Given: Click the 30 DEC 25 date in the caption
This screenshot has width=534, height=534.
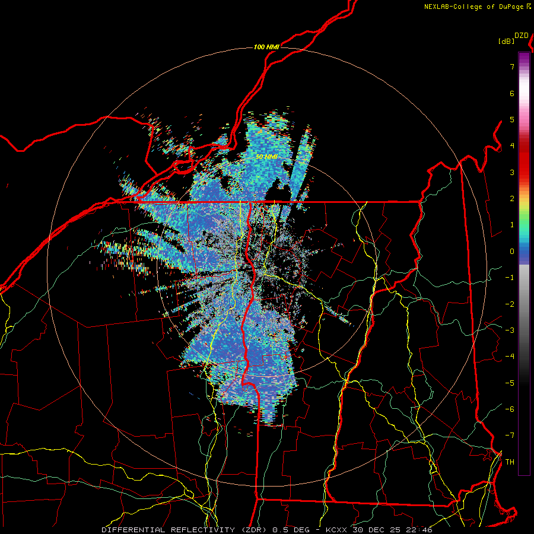Looking at the screenshot, I should tap(376, 530).
